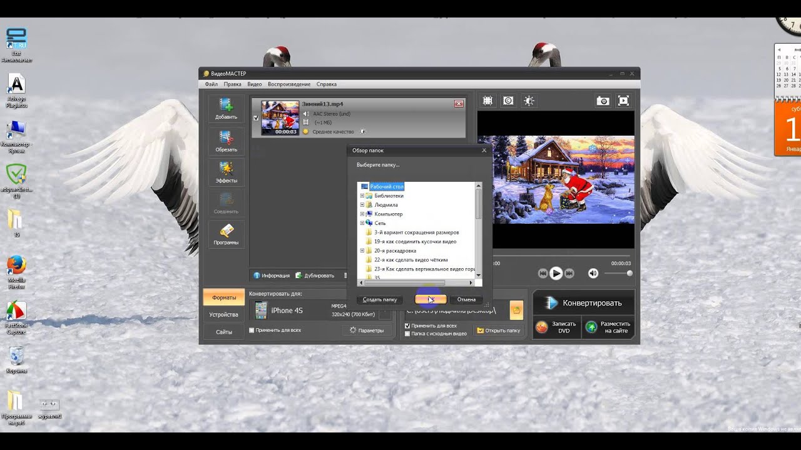Image resolution: width=801 pixels, height=450 pixels.
Task: Open the Корзина recycle bin
Action: (16, 359)
